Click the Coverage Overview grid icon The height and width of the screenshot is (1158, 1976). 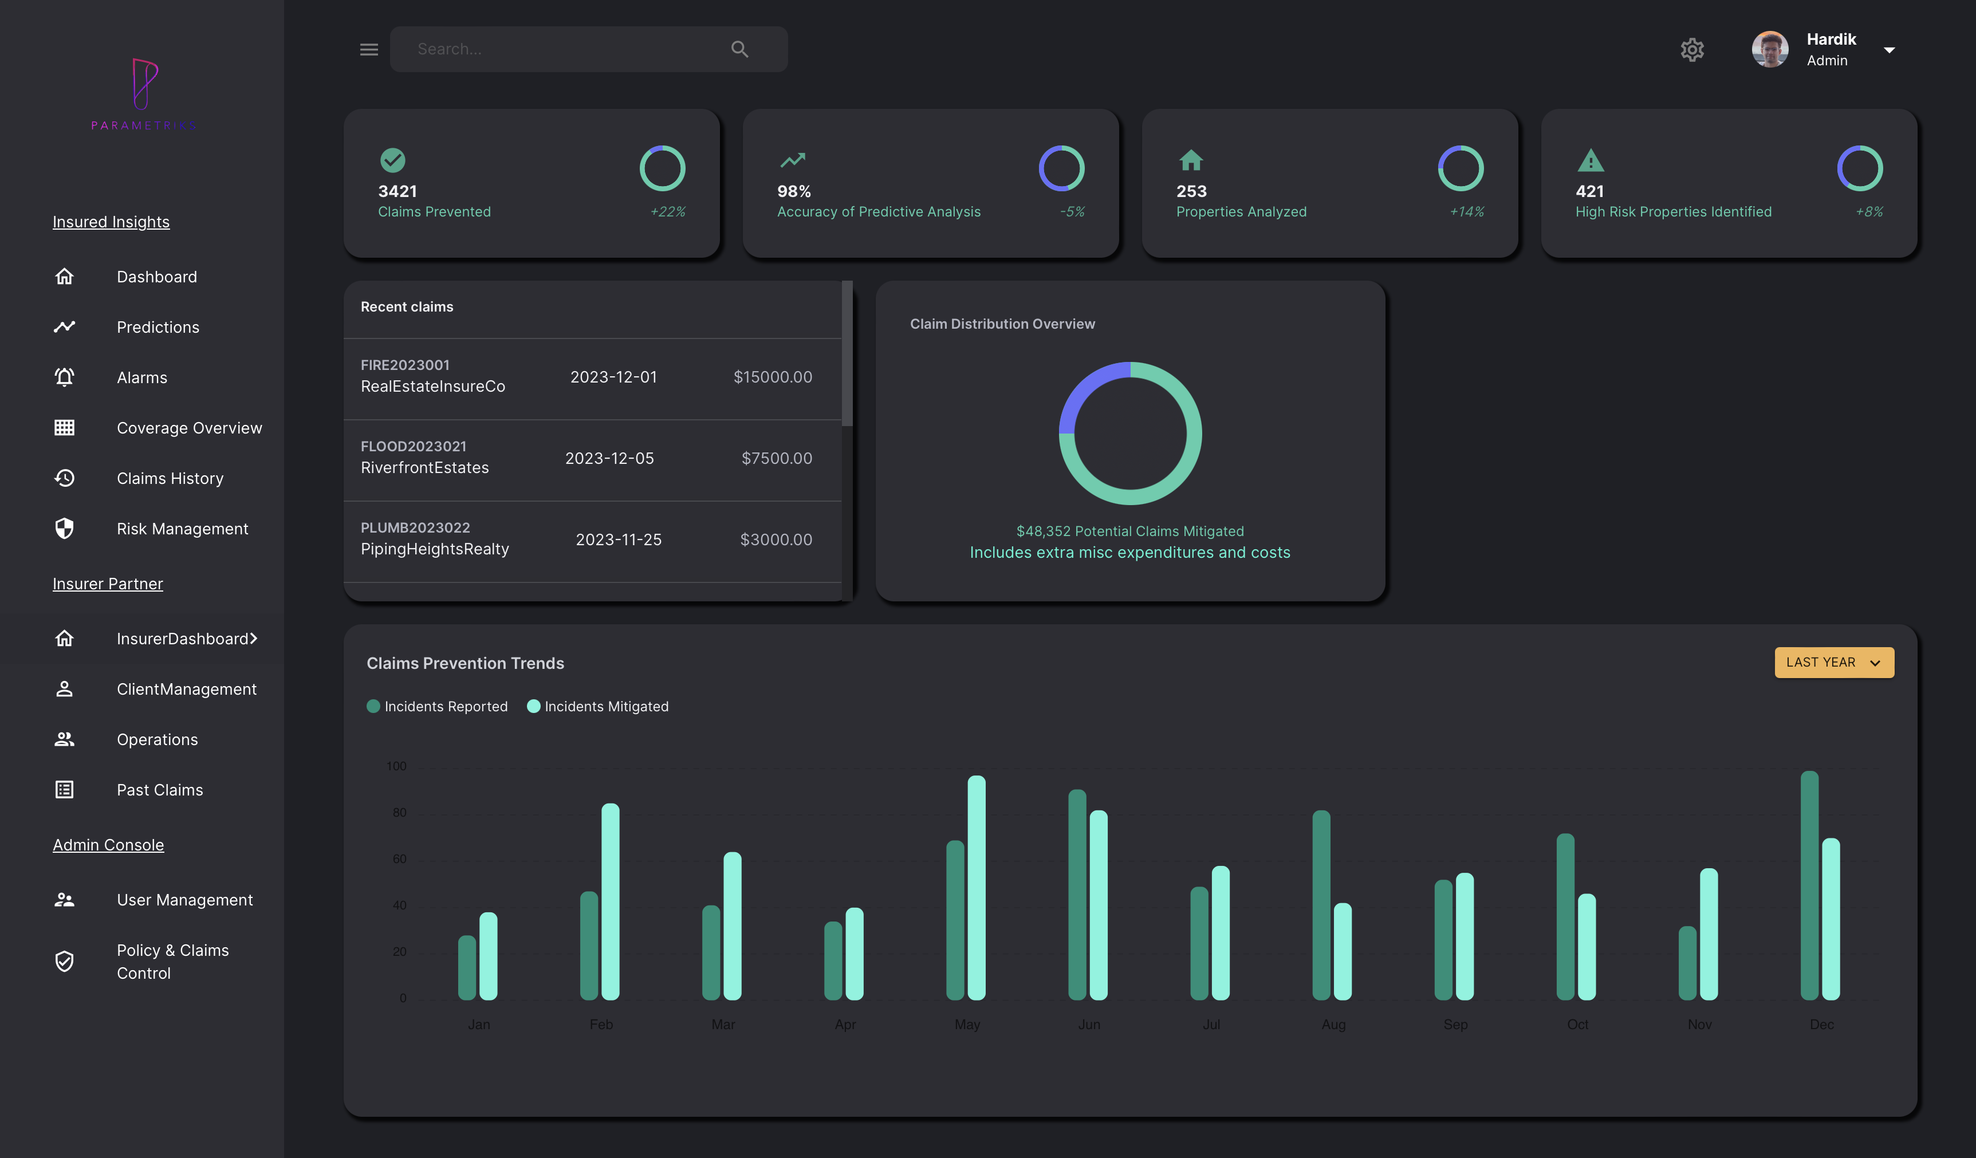(x=64, y=427)
